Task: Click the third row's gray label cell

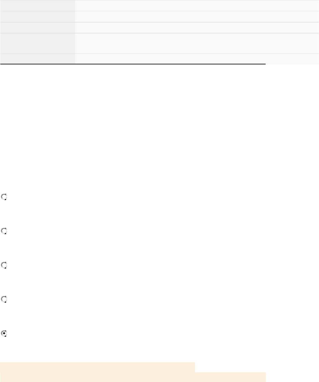Action: [x=37, y=28]
